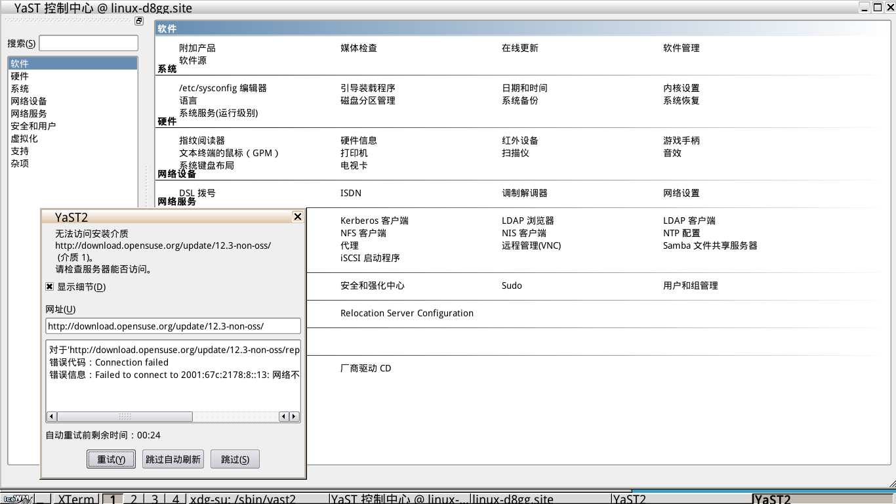Select 网络服务 category in sidebar

73,114
